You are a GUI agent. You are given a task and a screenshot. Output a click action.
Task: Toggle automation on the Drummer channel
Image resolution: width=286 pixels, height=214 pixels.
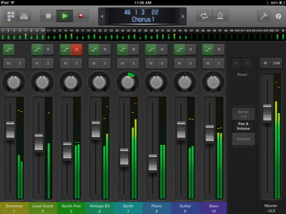click(9, 49)
